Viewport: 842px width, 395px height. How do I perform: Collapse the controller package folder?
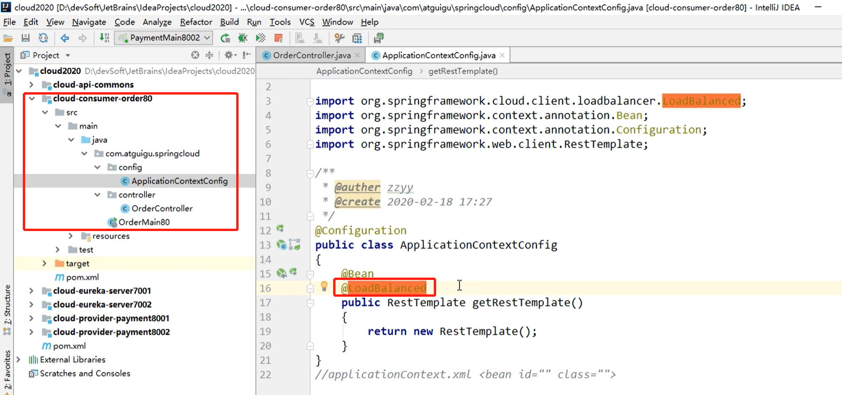pos(97,195)
